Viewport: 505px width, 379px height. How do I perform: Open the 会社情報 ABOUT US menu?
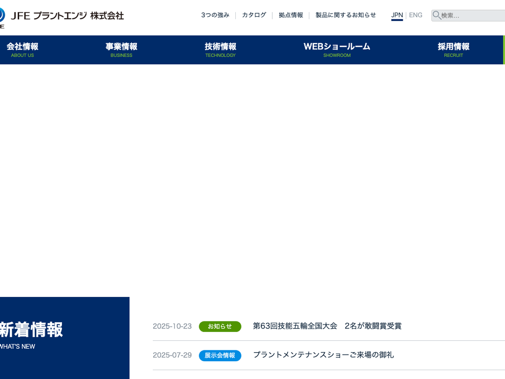(x=22, y=50)
